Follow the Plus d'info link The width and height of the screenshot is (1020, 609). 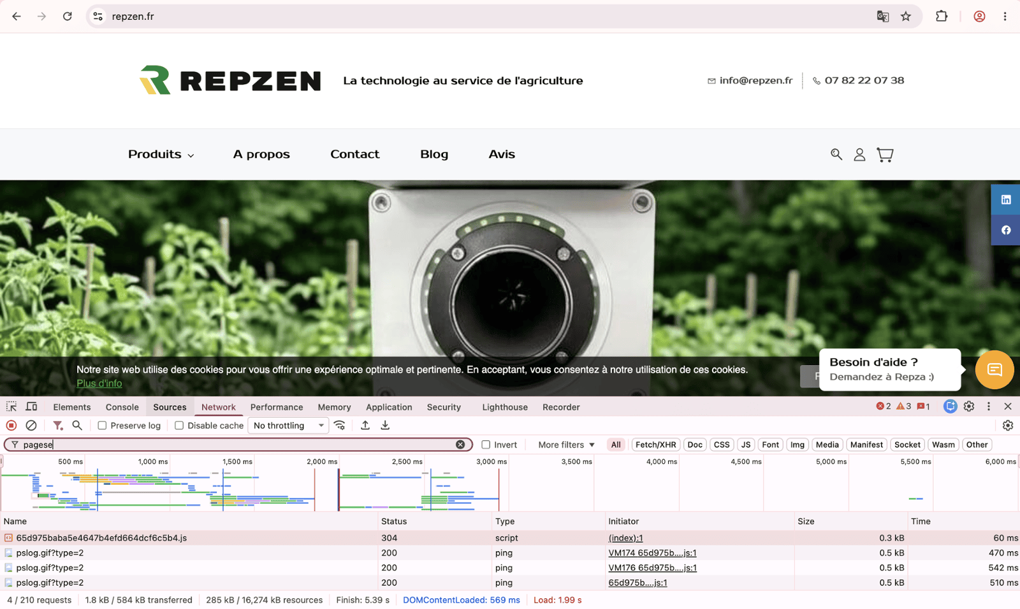99,383
